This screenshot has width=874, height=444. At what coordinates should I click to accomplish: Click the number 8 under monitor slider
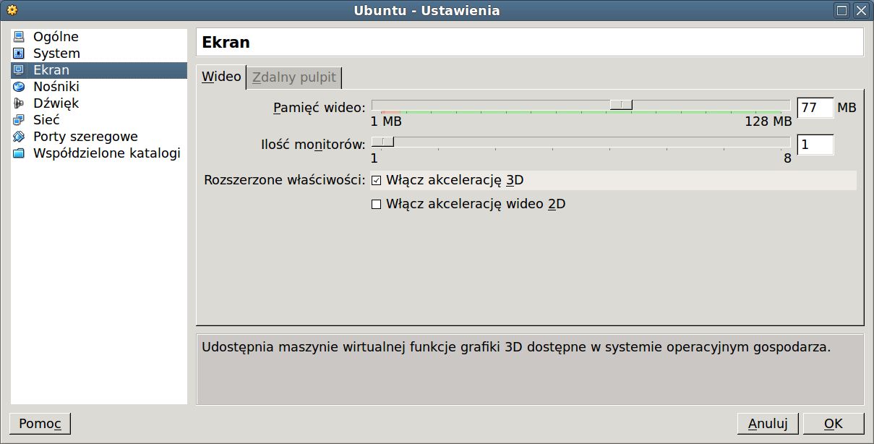point(788,158)
